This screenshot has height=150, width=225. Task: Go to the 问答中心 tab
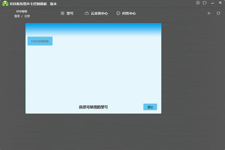tap(126, 13)
